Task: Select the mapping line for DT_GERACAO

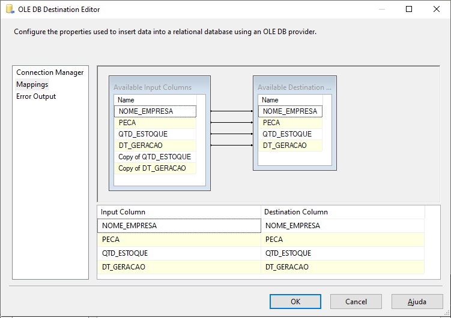Action: (x=232, y=146)
